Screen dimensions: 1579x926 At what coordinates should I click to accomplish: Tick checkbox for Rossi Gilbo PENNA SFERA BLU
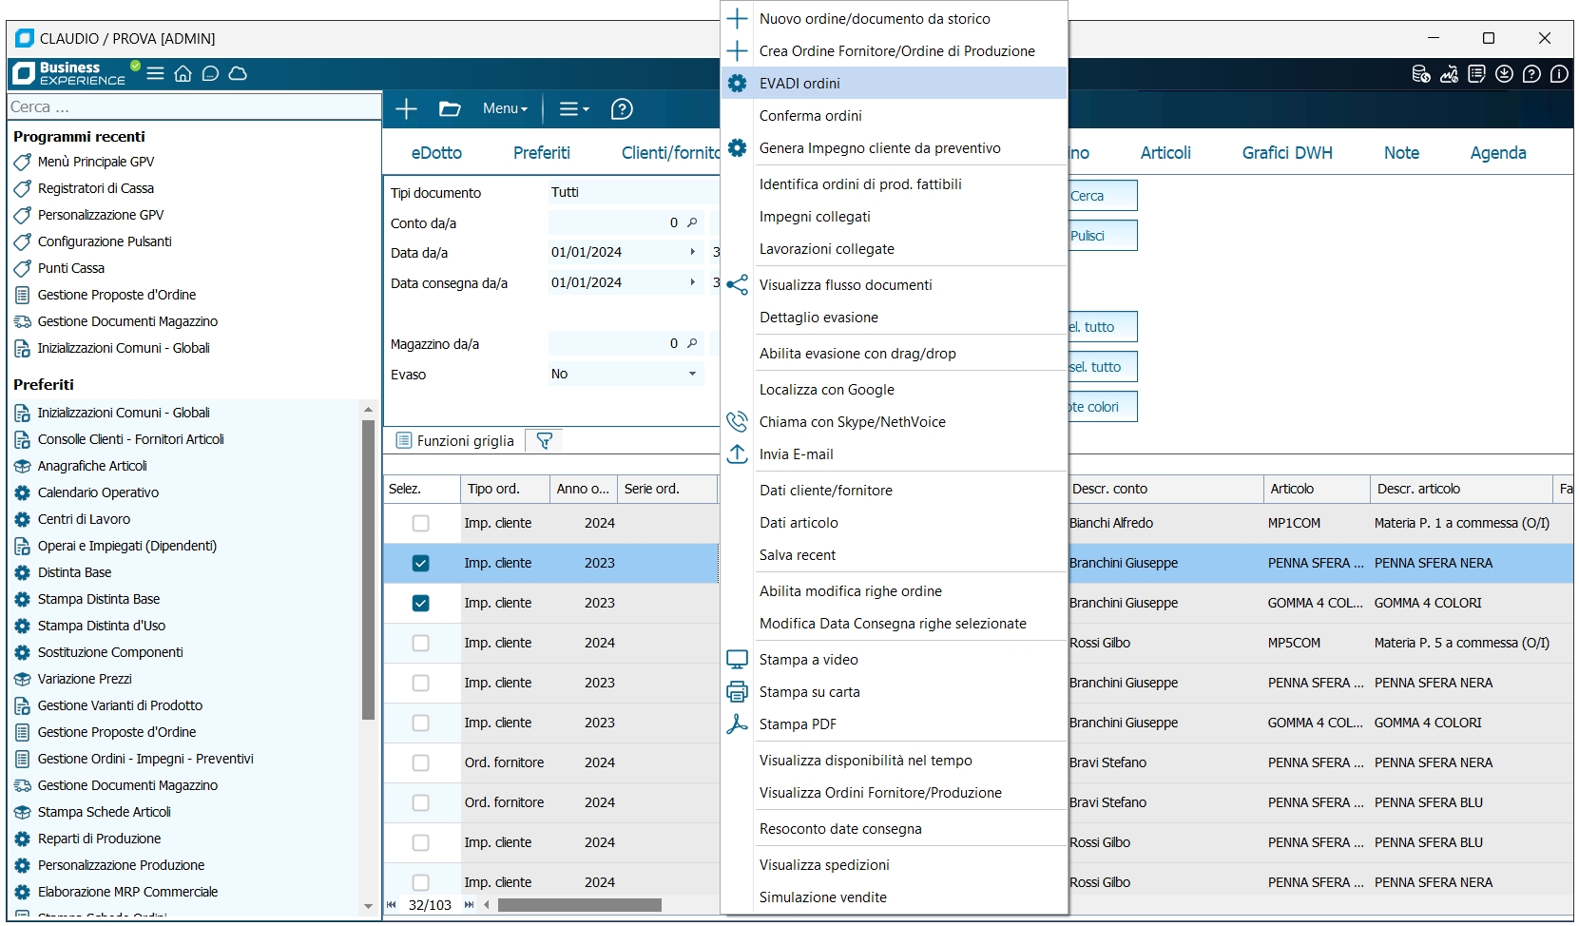tap(420, 842)
